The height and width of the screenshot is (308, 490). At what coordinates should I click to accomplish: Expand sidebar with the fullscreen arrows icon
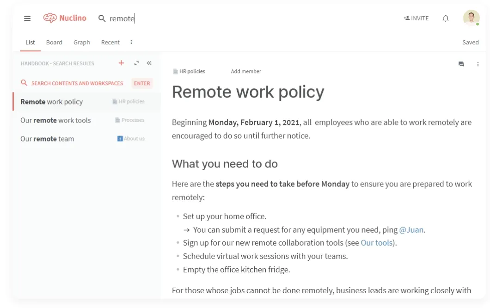136,63
